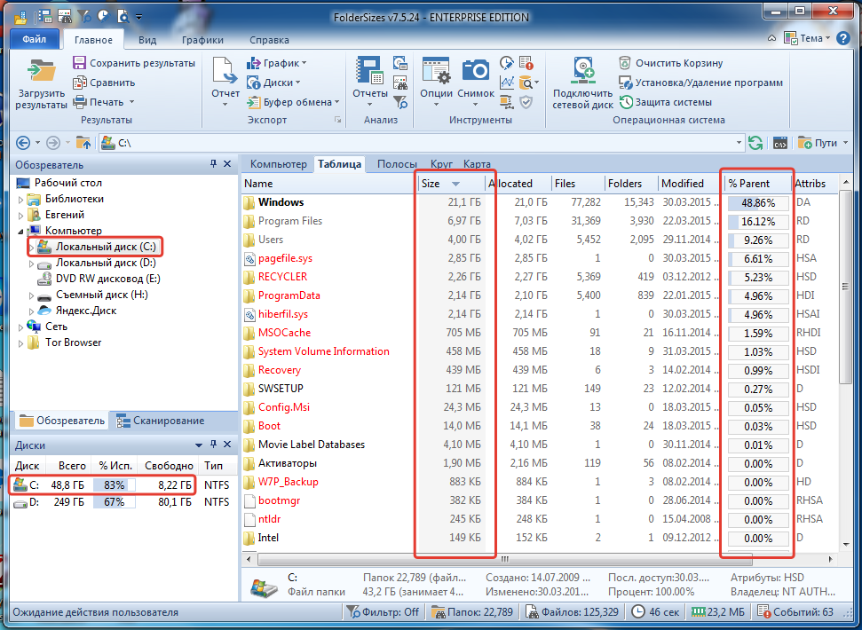
Task: Toggle pin on the Обозреватель panel
Action: 214,163
